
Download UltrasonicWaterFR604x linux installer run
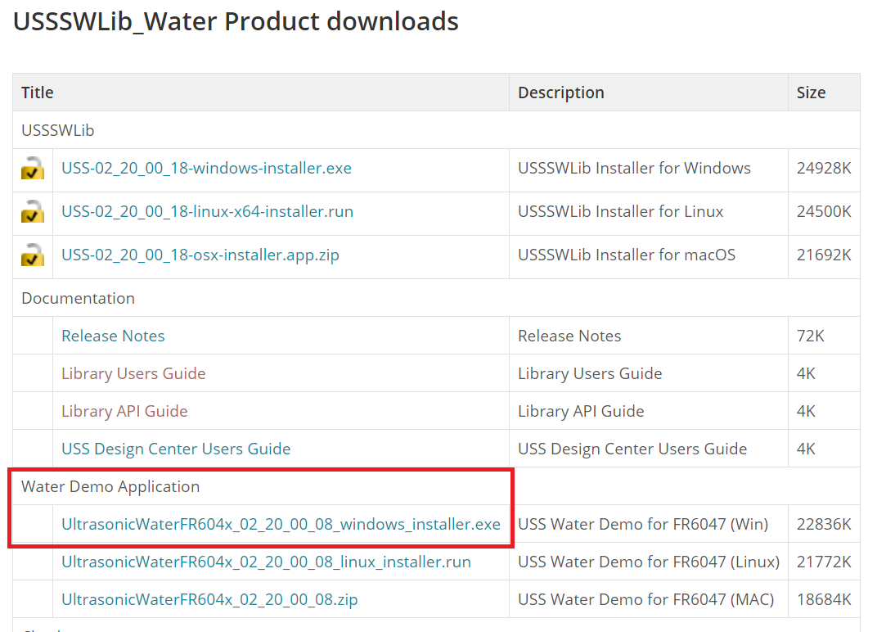pyautogui.click(x=266, y=562)
